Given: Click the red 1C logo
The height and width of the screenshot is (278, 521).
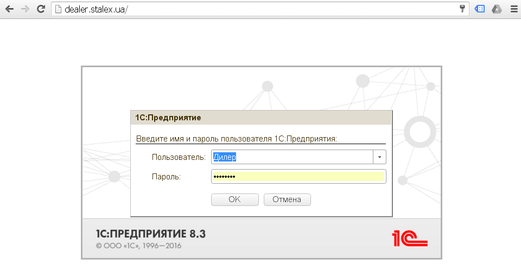Looking at the screenshot, I should click(410, 238).
